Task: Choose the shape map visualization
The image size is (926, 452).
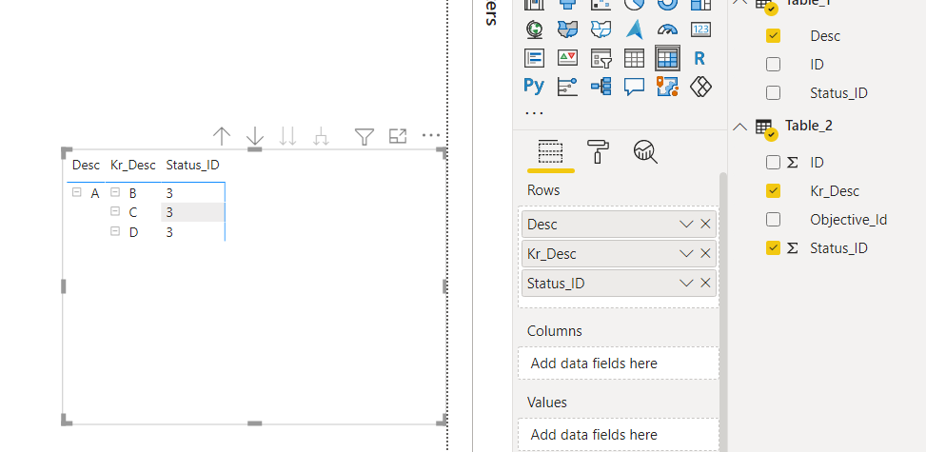Action: pos(601,29)
